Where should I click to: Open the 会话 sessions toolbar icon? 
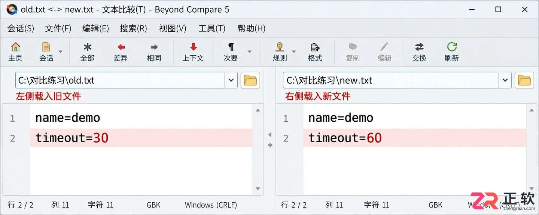(x=46, y=52)
